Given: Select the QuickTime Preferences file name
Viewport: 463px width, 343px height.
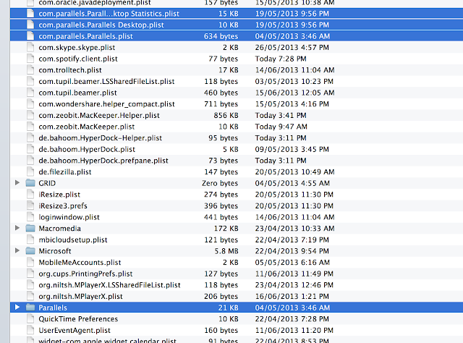Looking at the screenshot, I should pyautogui.click(x=78, y=319).
